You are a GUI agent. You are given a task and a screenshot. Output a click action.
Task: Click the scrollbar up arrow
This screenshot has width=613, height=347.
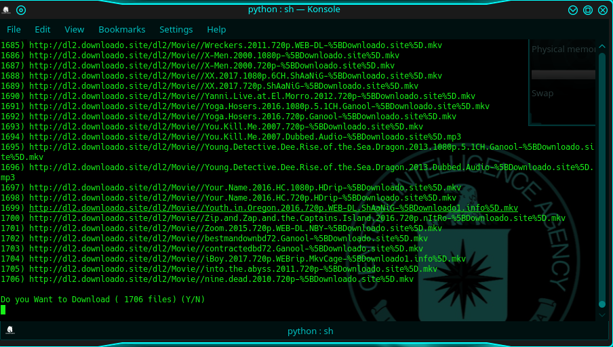point(602,47)
